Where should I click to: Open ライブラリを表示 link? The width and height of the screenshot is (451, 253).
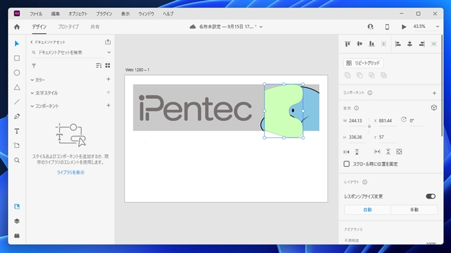[x=70, y=173]
